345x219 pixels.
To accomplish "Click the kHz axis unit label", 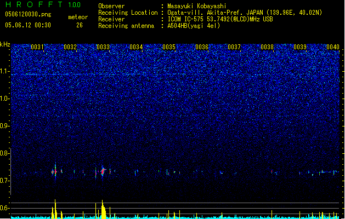I will click(5, 44).
